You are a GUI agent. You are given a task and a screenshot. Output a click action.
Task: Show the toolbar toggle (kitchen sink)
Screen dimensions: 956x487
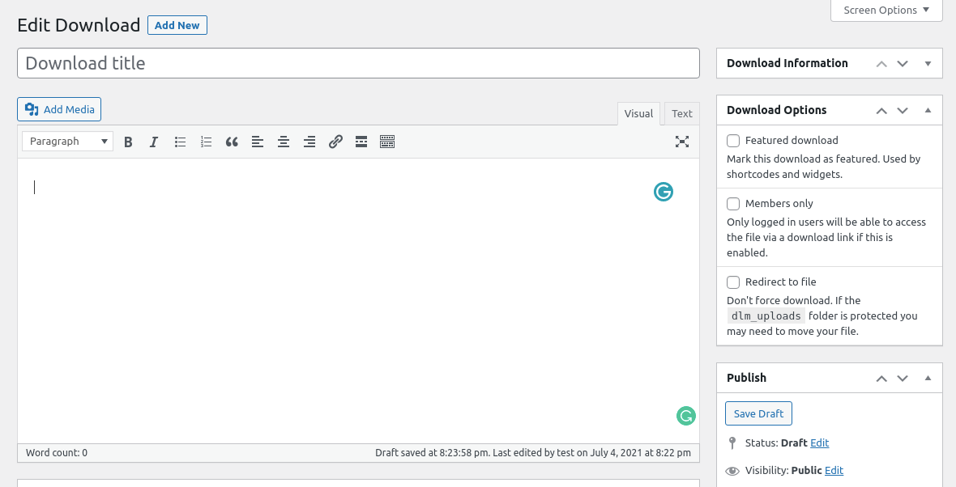pyautogui.click(x=387, y=142)
